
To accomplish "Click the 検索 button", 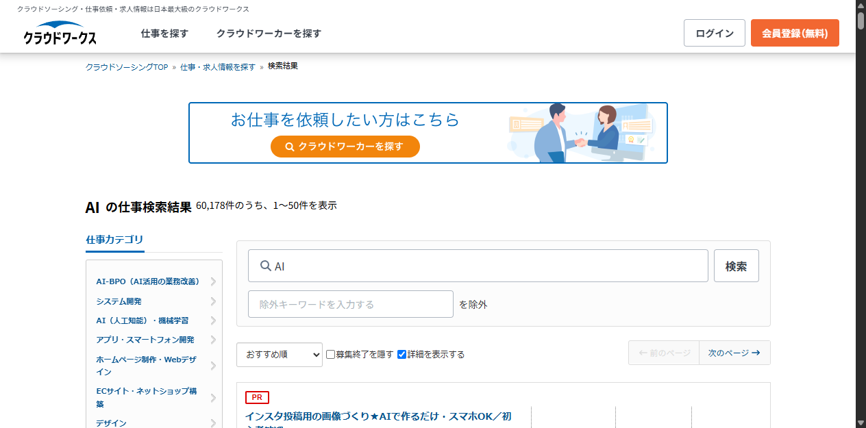I will tap(737, 266).
